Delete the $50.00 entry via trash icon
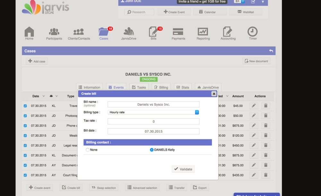The width and height of the screenshot is (321, 196). (x=265, y=116)
